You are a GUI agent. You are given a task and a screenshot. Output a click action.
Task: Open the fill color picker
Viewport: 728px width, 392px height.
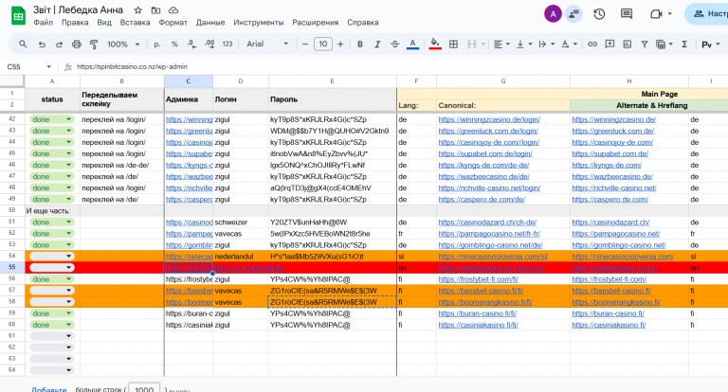click(435, 44)
